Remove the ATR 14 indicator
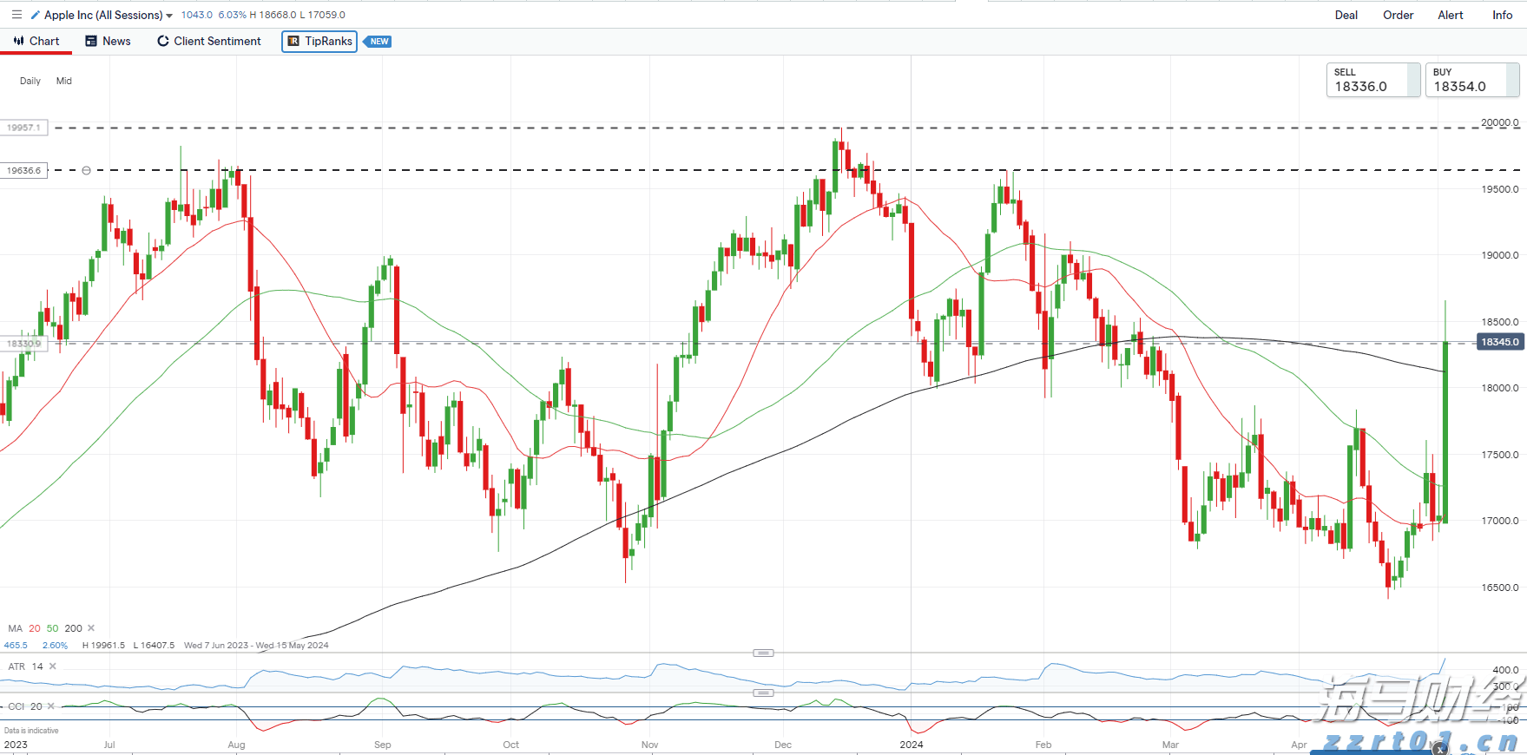This screenshot has height=755, width=1527. (x=53, y=666)
